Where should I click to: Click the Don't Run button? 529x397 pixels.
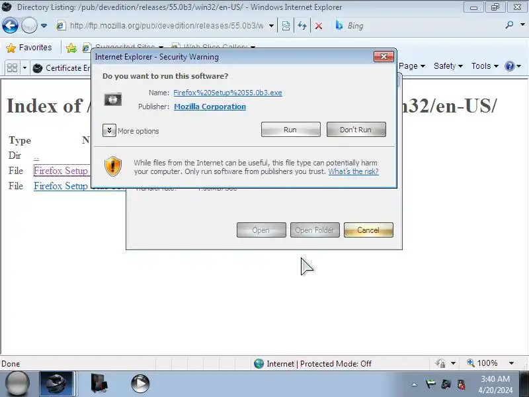pyautogui.click(x=356, y=130)
